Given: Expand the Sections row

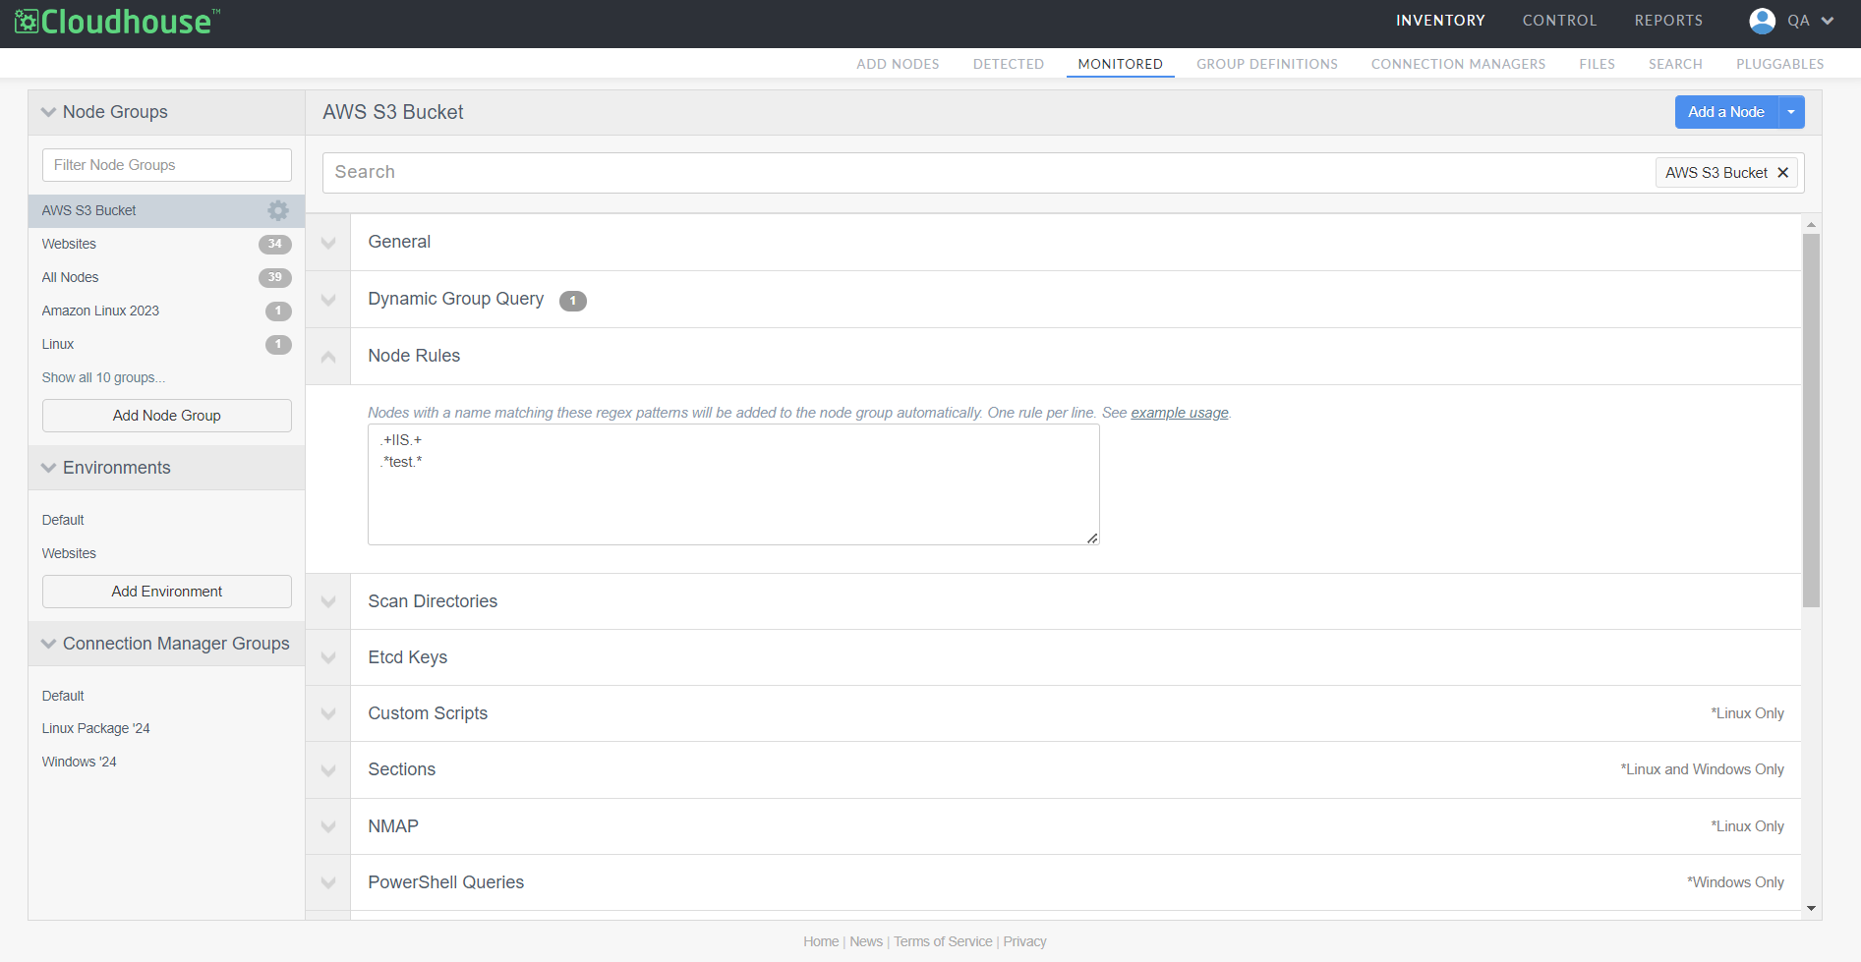Looking at the screenshot, I should coord(328,770).
